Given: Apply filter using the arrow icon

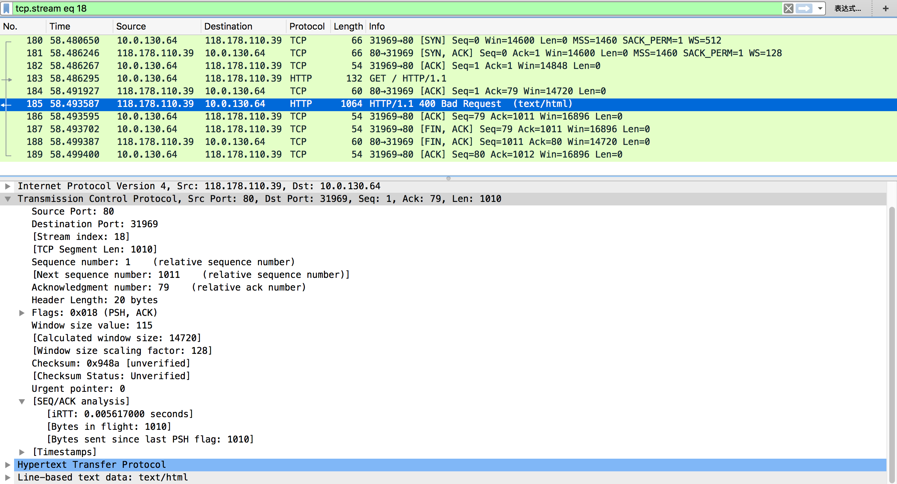Looking at the screenshot, I should [x=804, y=8].
